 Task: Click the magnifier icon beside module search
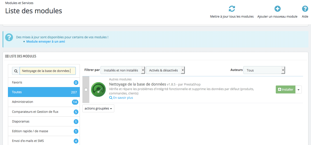pyautogui.click(x=16, y=71)
